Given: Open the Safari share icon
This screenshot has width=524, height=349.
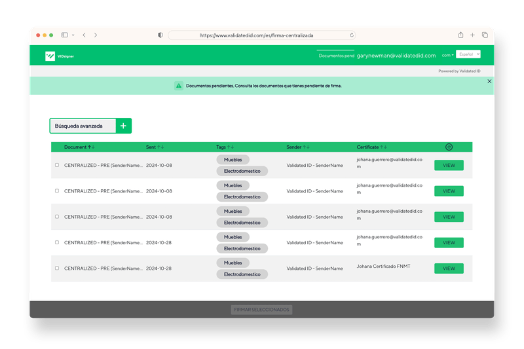Looking at the screenshot, I should click(x=460, y=35).
